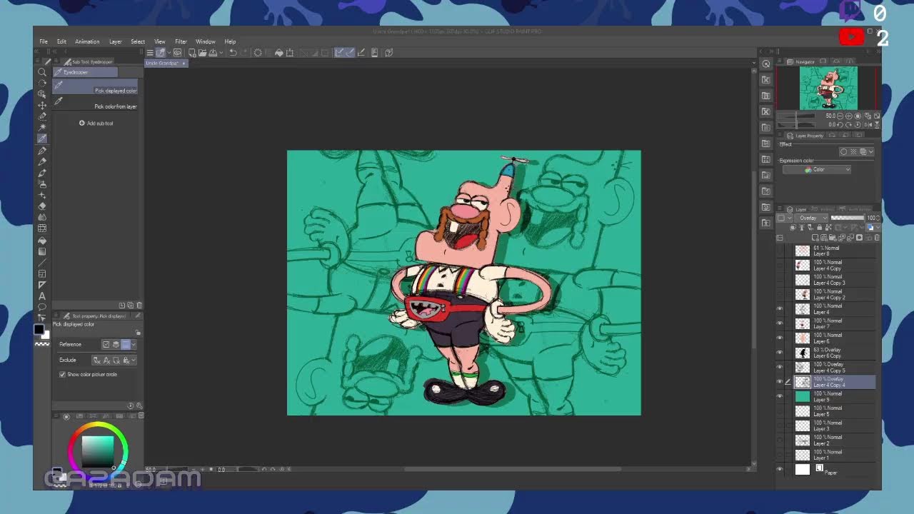Screen dimensions: 914x514
Task: Select the Pick color from layer sub tool
Action: coord(95,101)
